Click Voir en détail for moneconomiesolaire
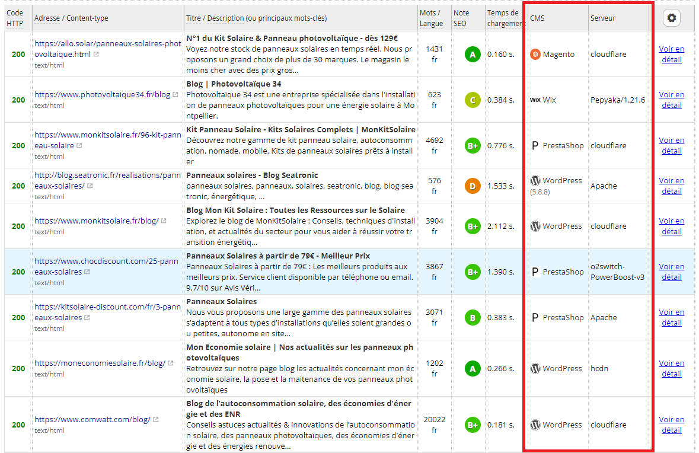This screenshot has height=453, width=699. click(x=671, y=368)
